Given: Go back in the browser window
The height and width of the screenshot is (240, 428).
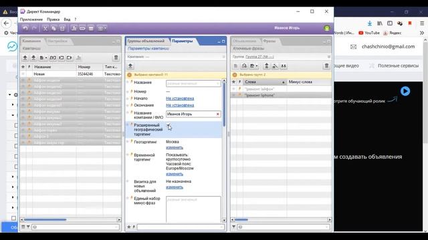Looking at the screenshot, I should pyautogui.click(x=7, y=23).
